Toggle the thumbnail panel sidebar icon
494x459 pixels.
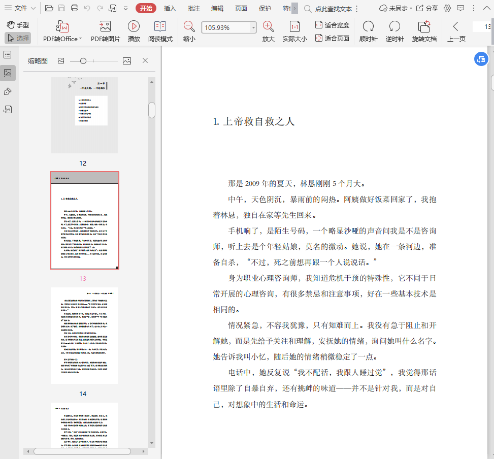(x=8, y=73)
